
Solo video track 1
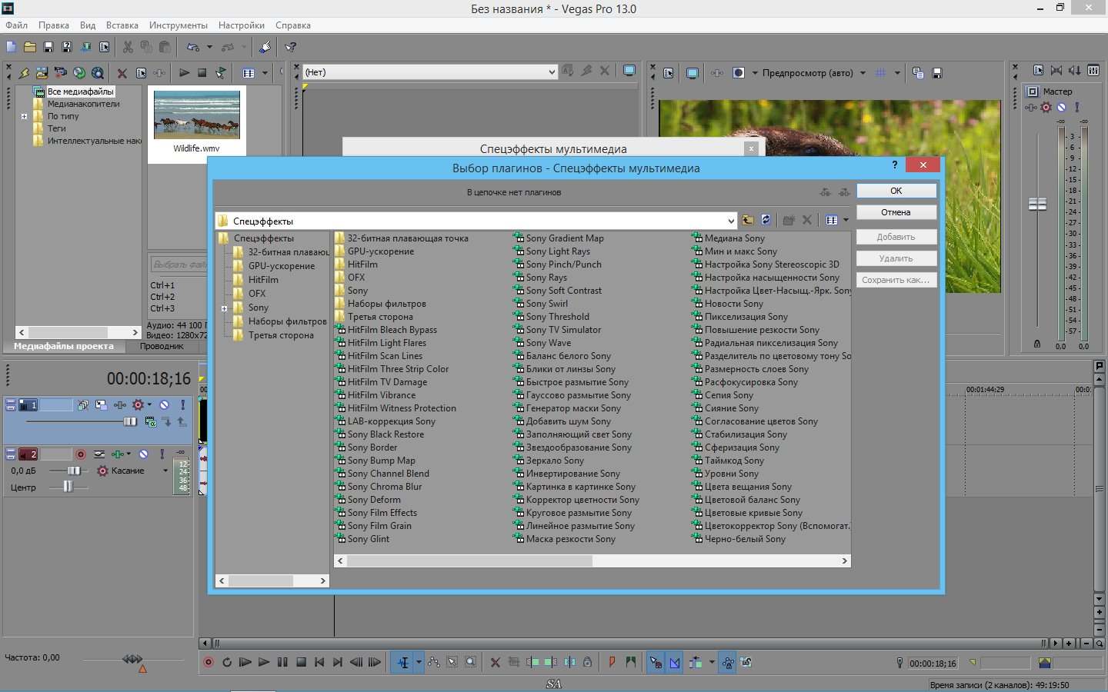pyautogui.click(x=182, y=404)
